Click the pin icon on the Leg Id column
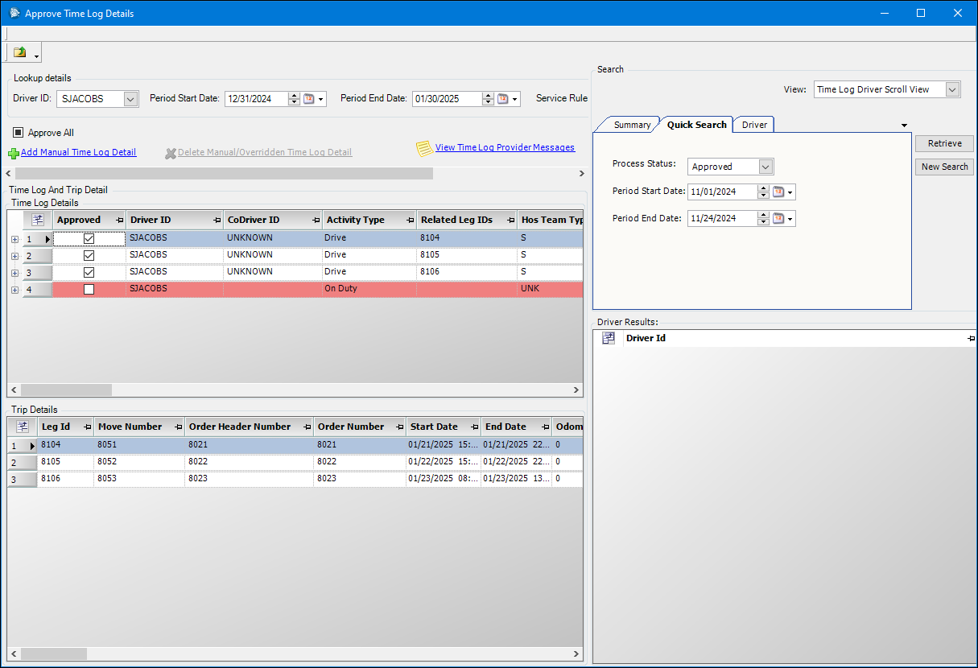The height and width of the screenshot is (668, 978). [88, 427]
